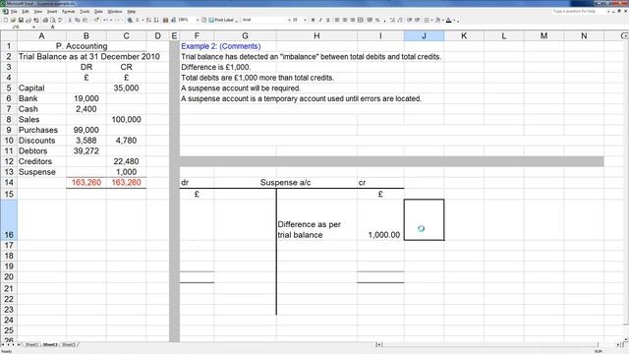Select column H header
This screenshot has width=629, height=354.
click(316, 35)
